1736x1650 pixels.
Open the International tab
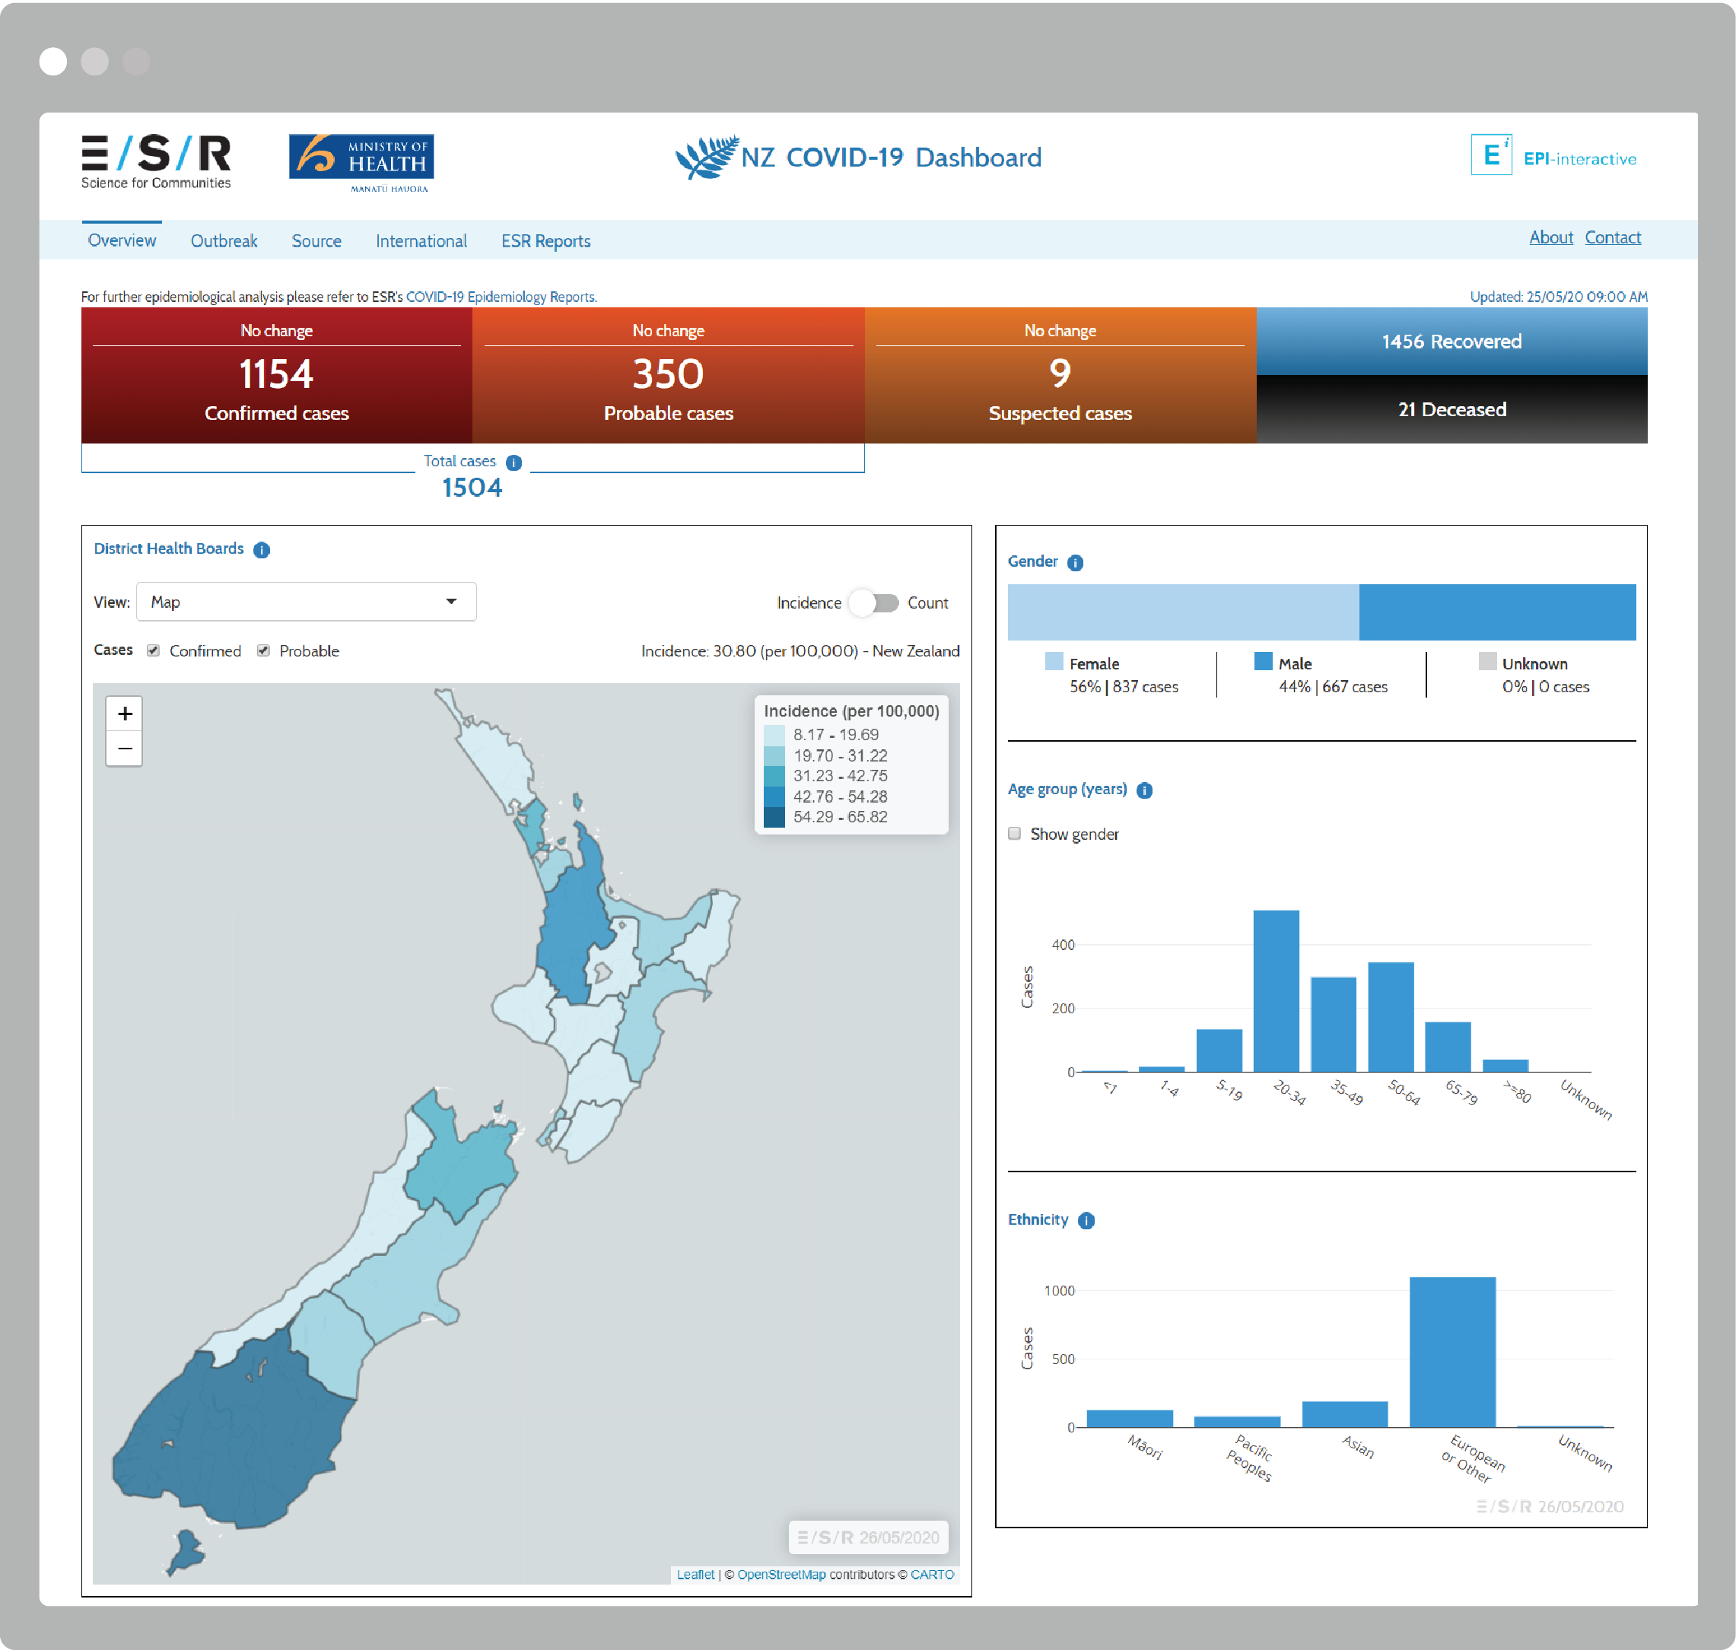tap(421, 241)
